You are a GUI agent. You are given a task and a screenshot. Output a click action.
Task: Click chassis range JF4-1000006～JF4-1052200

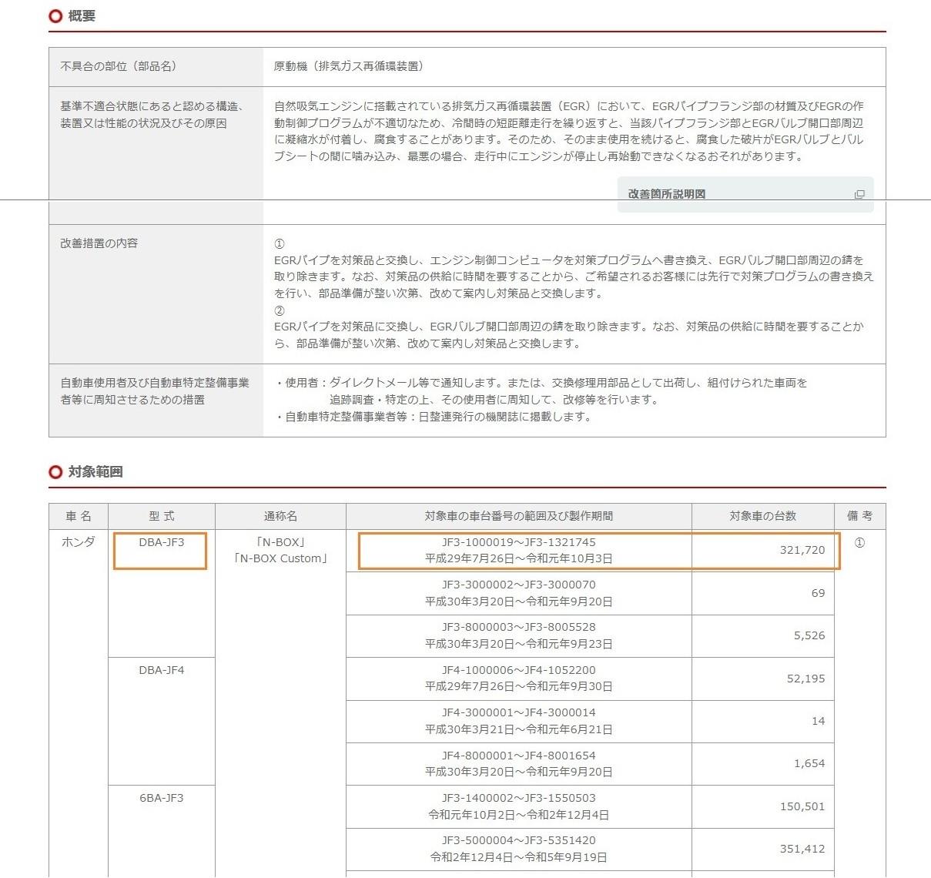[519, 670]
